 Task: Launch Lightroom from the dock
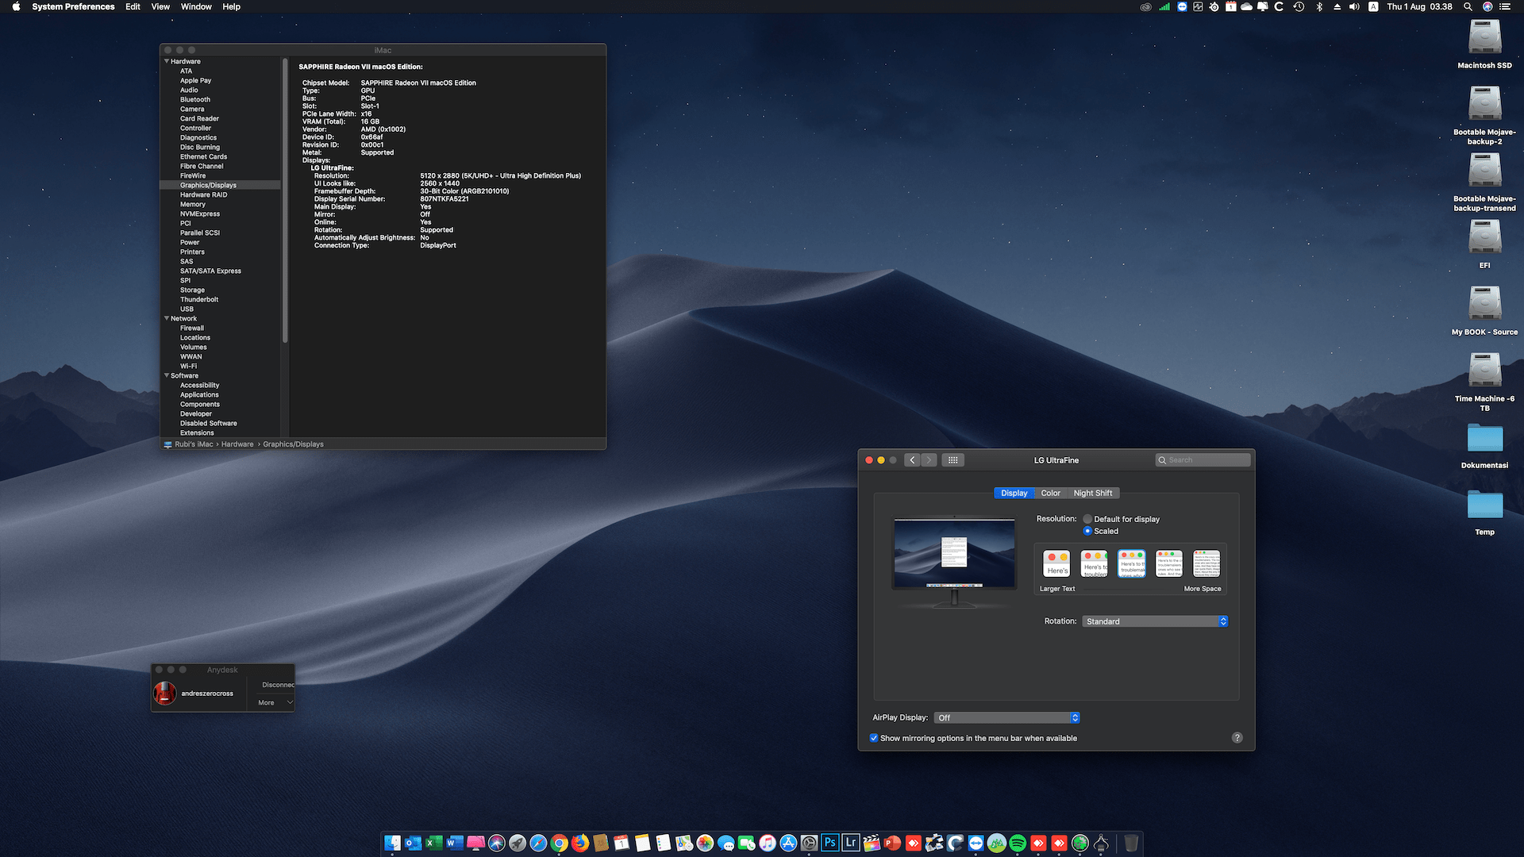[x=851, y=843]
